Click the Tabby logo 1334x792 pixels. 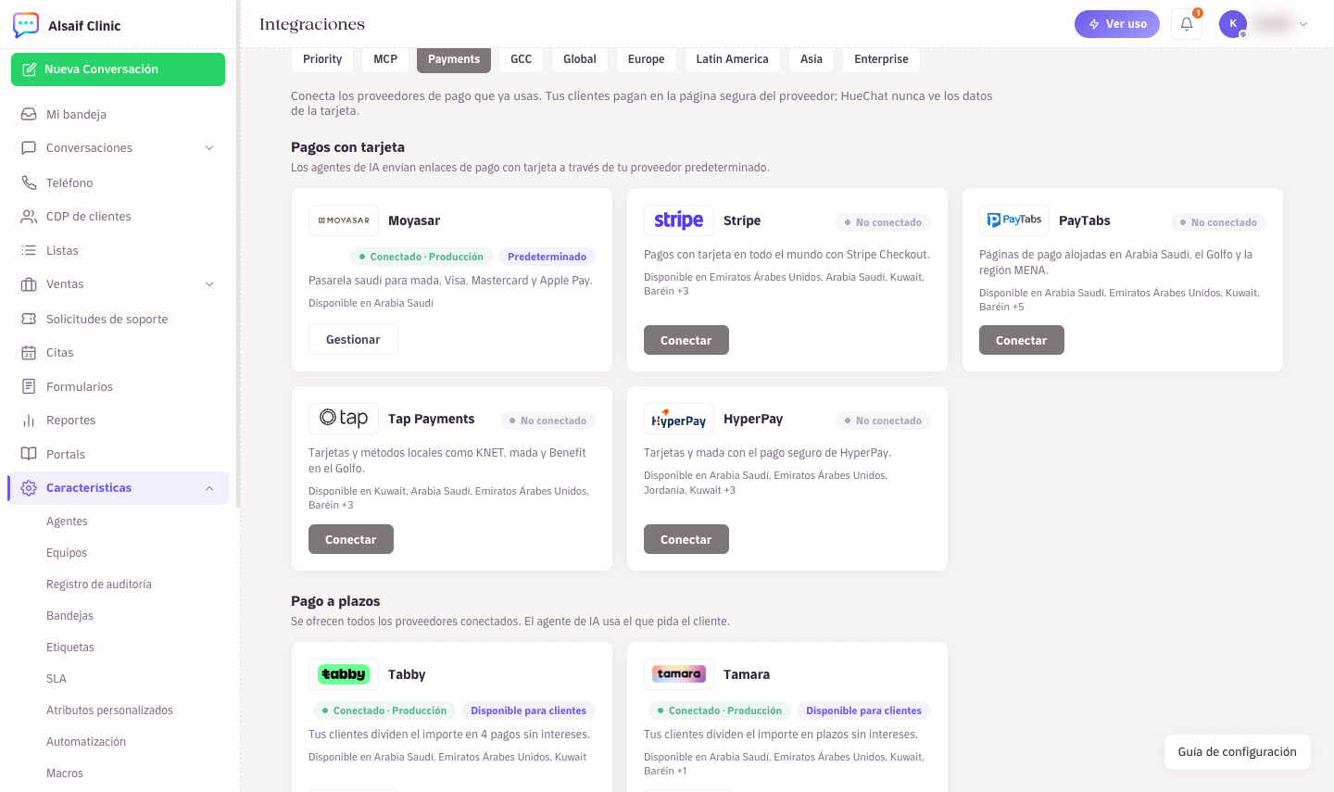[x=344, y=674]
